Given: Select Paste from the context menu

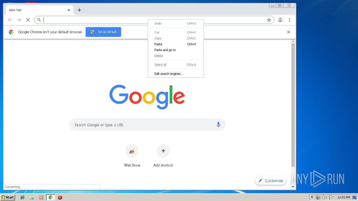Looking at the screenshot, I should 176,44.
